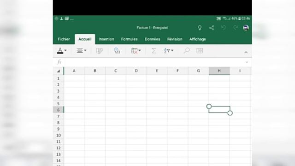
Task: Tap the person notification icon in status bar
Action: pos(61,18)
